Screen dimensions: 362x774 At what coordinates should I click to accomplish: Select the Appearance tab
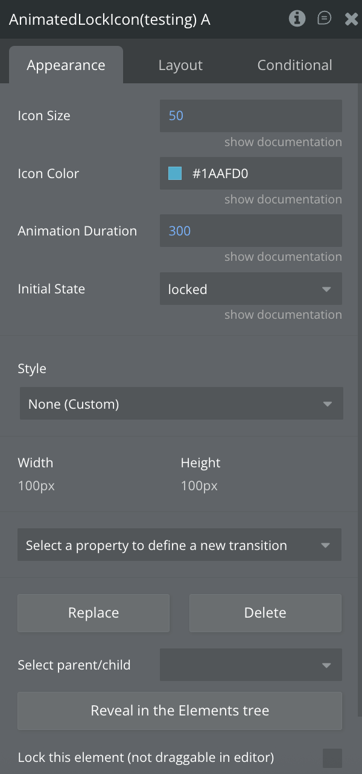click(x=66, y=65)
